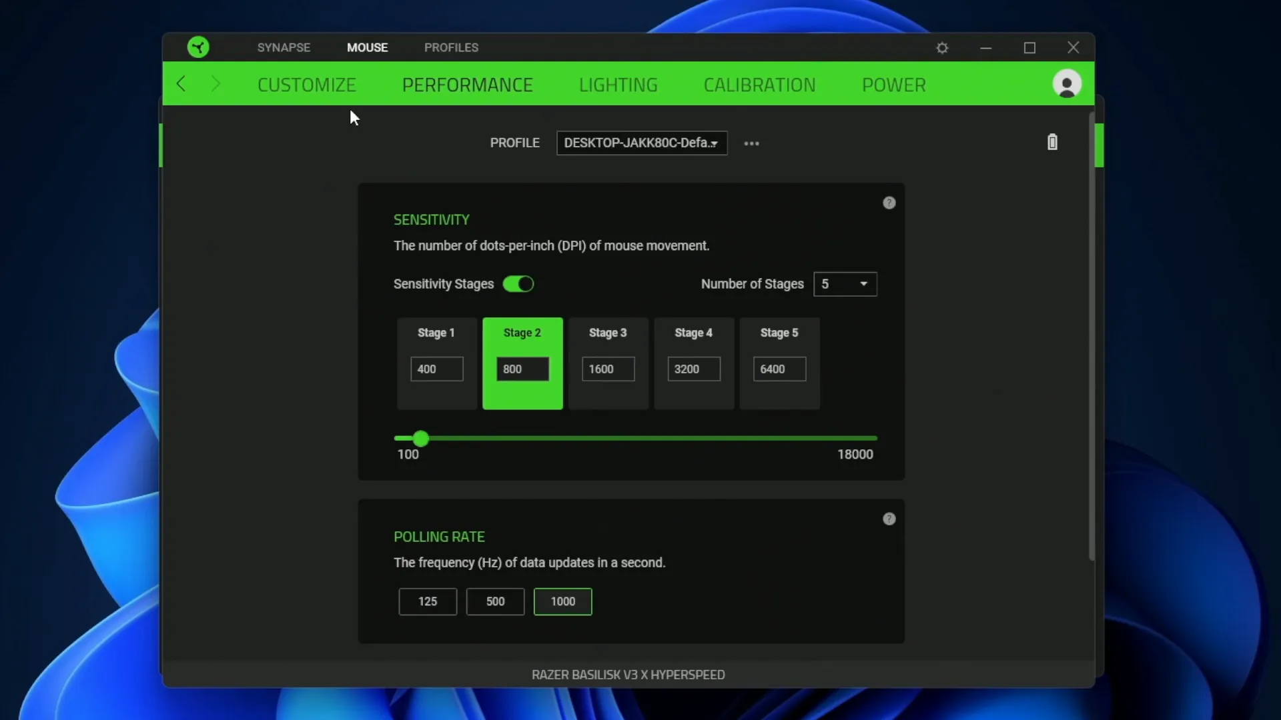Click the 800 DPI input field
The image size is (1281, 720).
(522, 369)
